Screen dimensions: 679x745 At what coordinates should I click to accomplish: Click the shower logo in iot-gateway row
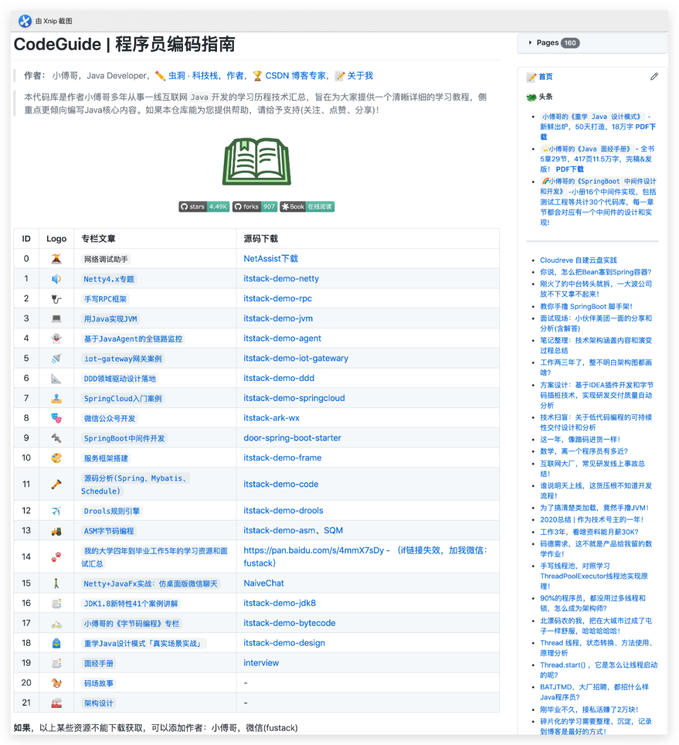click(56, 358)
